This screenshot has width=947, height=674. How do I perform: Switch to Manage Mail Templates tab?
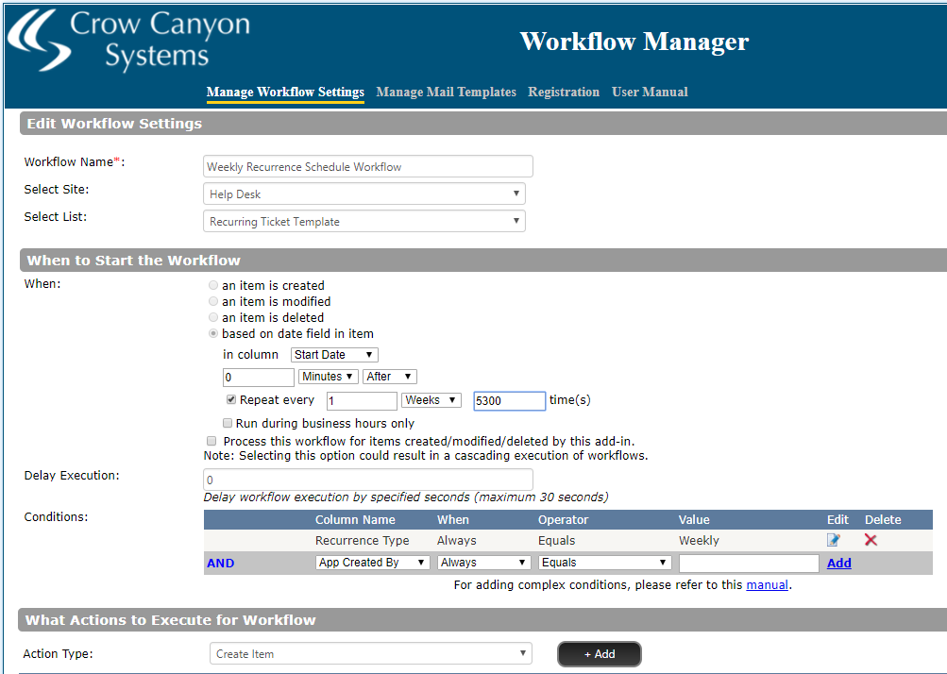tap(446, 92)
